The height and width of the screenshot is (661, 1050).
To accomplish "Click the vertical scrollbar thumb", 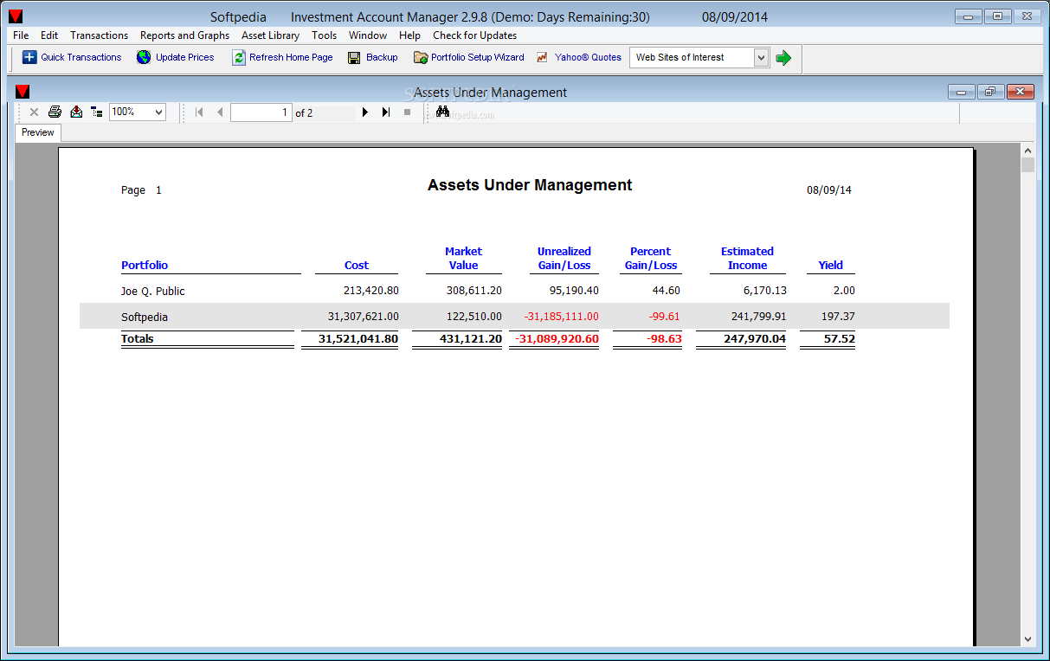I will click(1027, 164).
